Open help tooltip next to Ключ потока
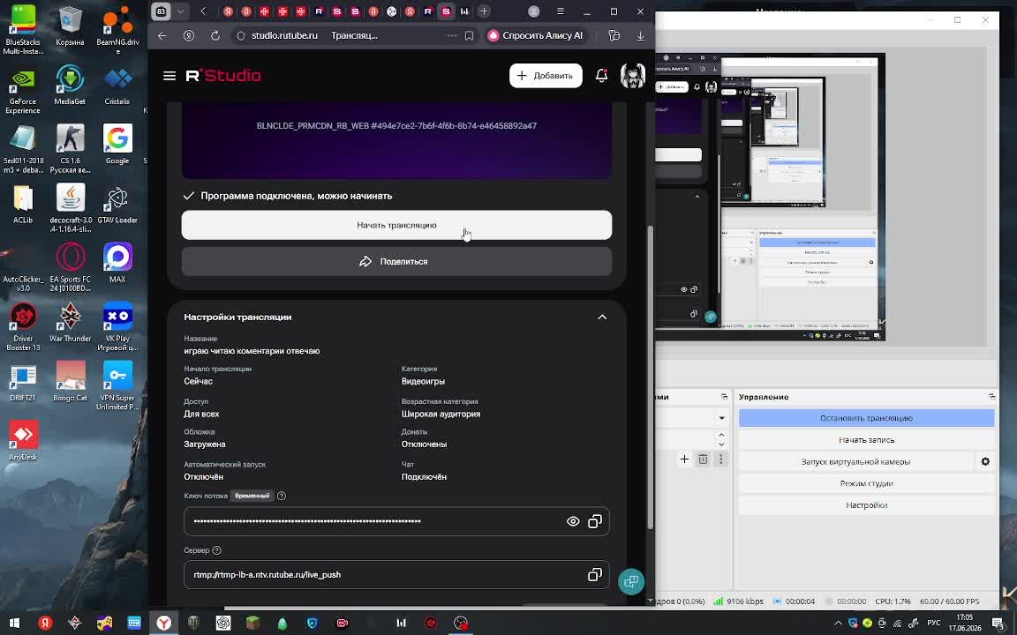The image size is (1017, 635). tap(282, 496)
